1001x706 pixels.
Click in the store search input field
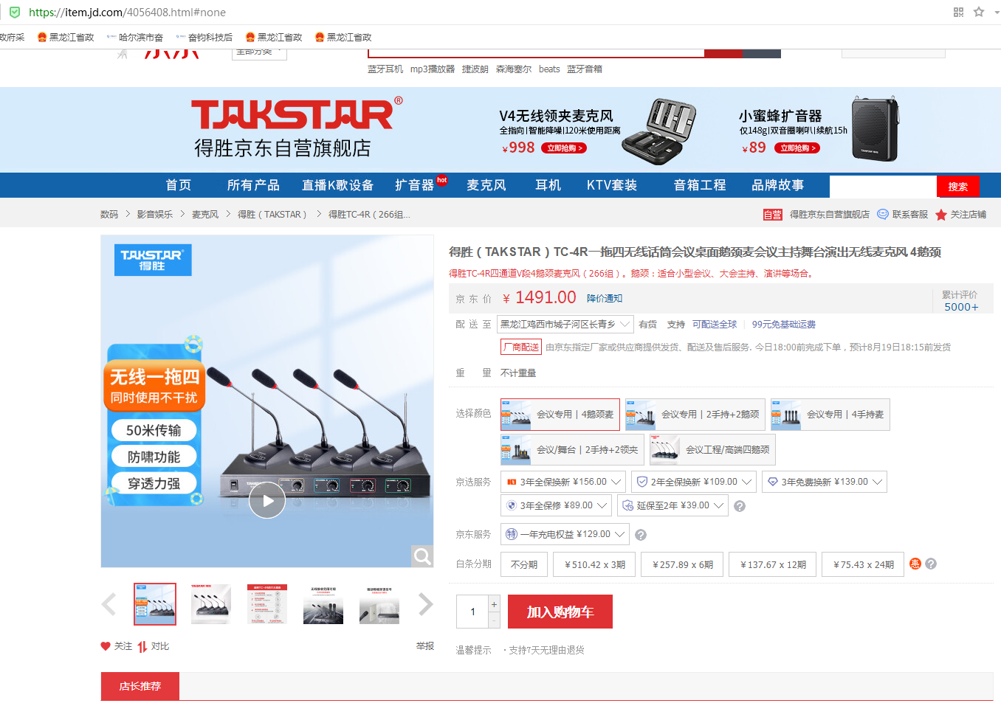(x=883, y=187)
